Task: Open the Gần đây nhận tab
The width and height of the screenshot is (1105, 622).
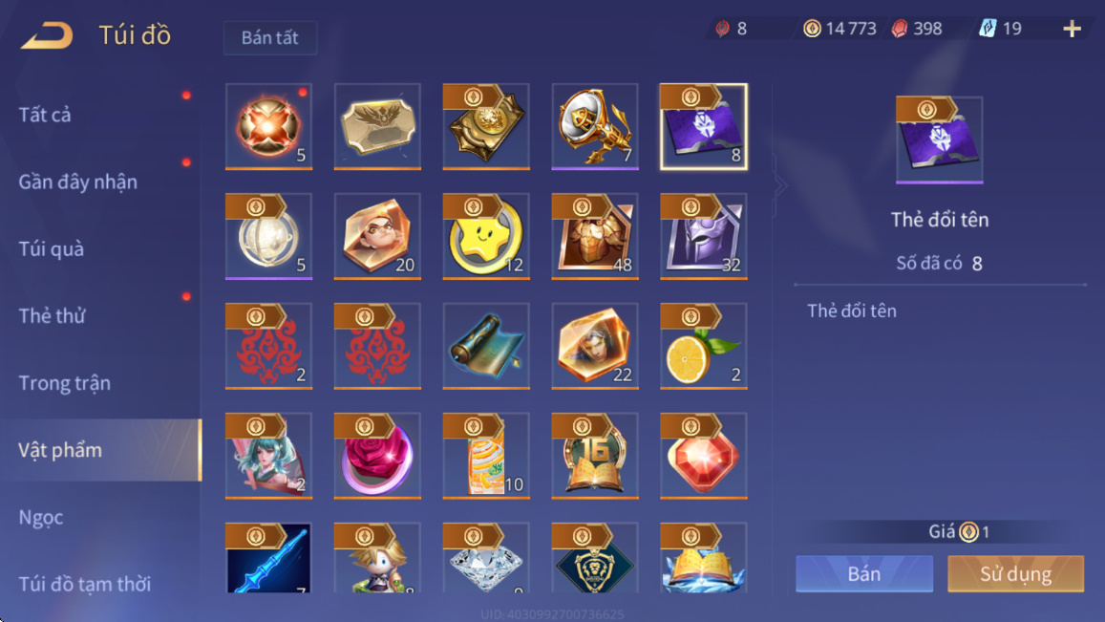Action: pyautogui.click(x=77, y=182)
